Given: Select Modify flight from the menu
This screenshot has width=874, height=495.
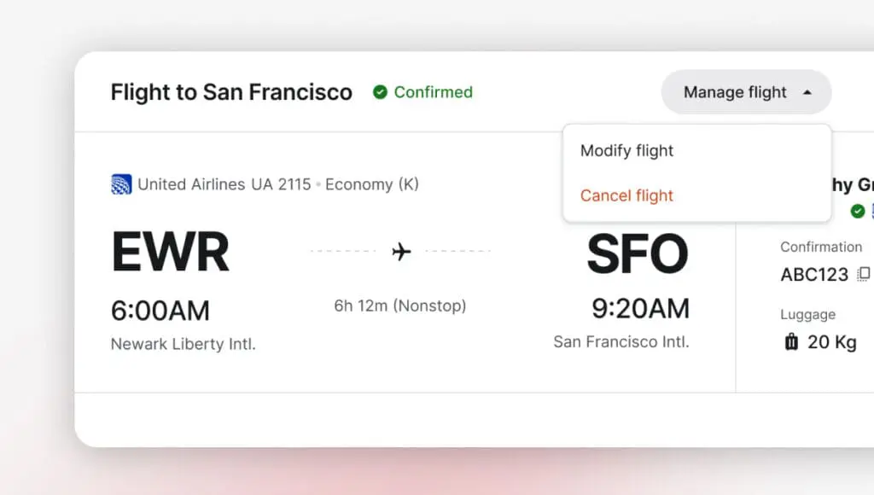Looking at the screenshot, I should click(627, 151).
